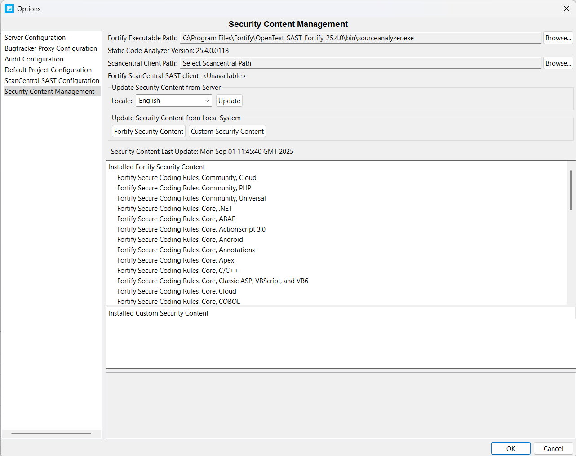
Task: Open Default Project Configuration
Action: [48, 70]
